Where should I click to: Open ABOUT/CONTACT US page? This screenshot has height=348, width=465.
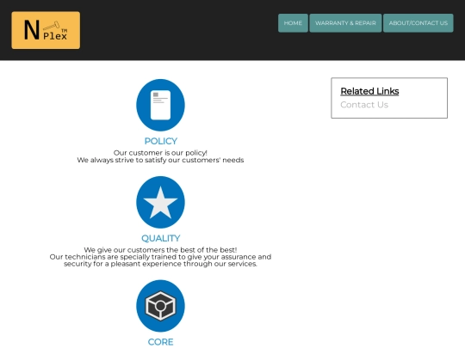coord(418,23)
